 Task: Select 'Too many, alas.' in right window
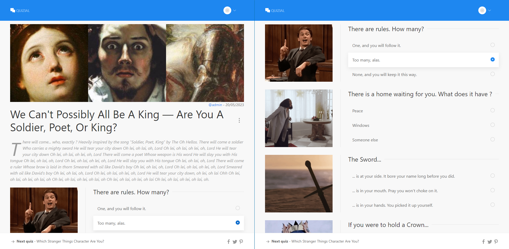424,60
